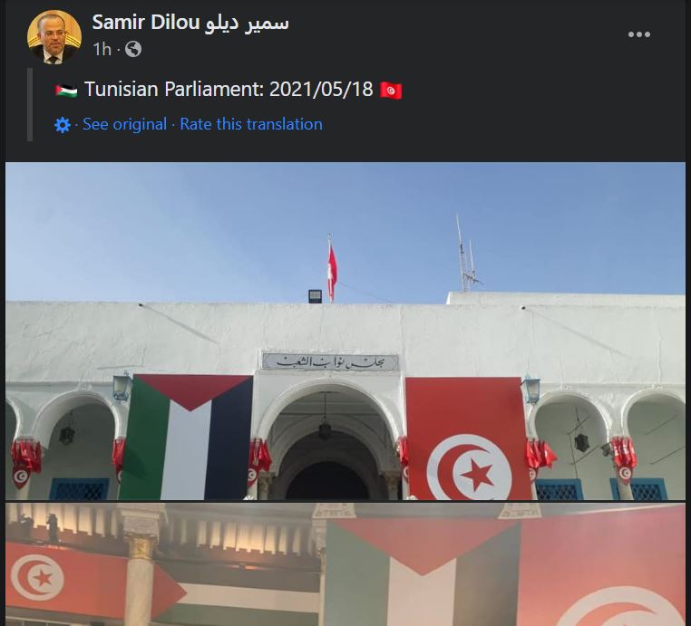Click the Arabic parliament sign above archway
This screenshot has height=626, width=691.
click(x=330, y=361)
